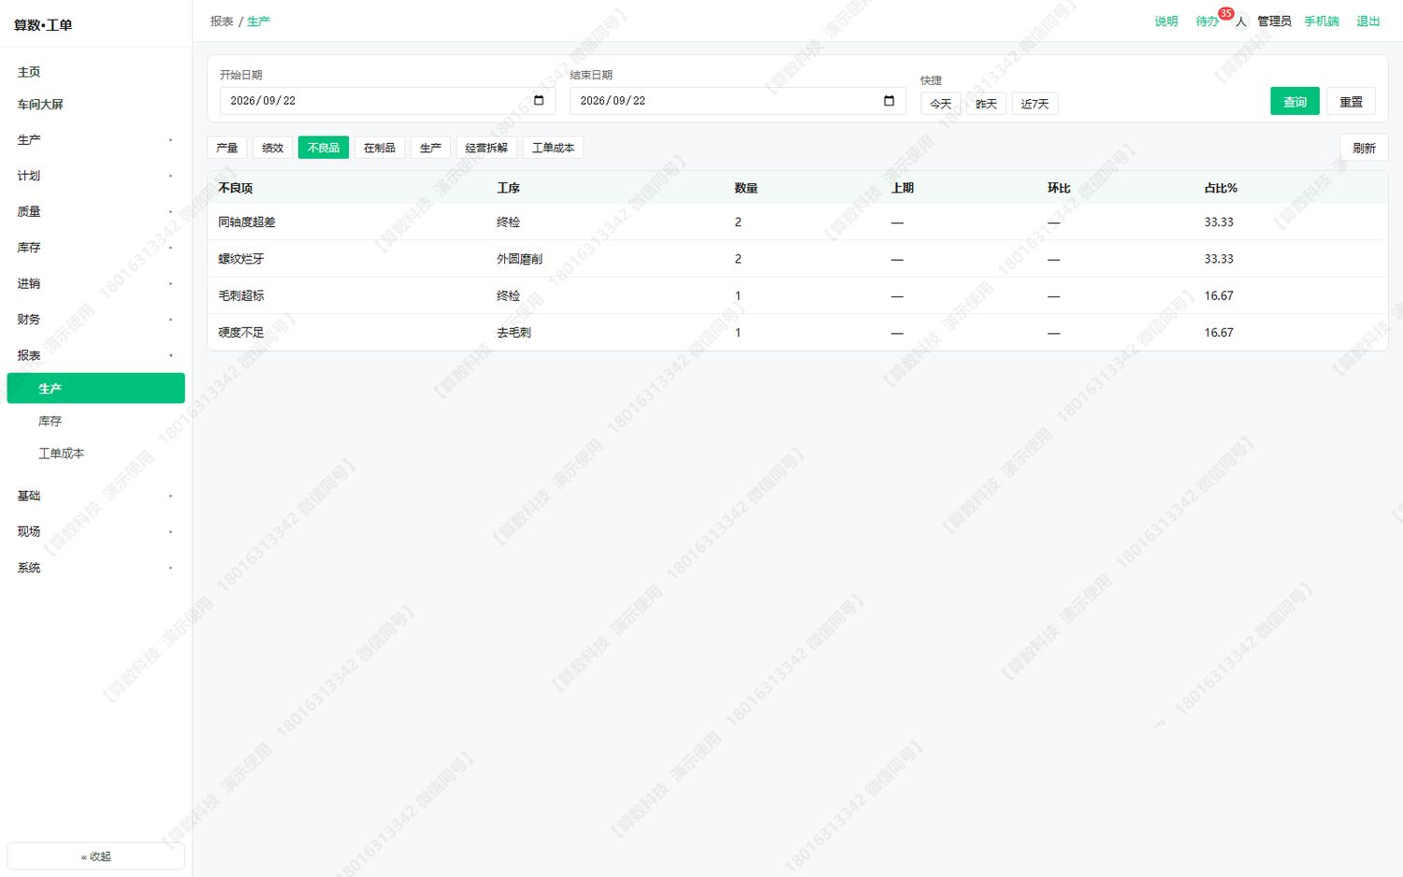
Task: Click the 毛刺超标 defect row
Action: [797, 295]
